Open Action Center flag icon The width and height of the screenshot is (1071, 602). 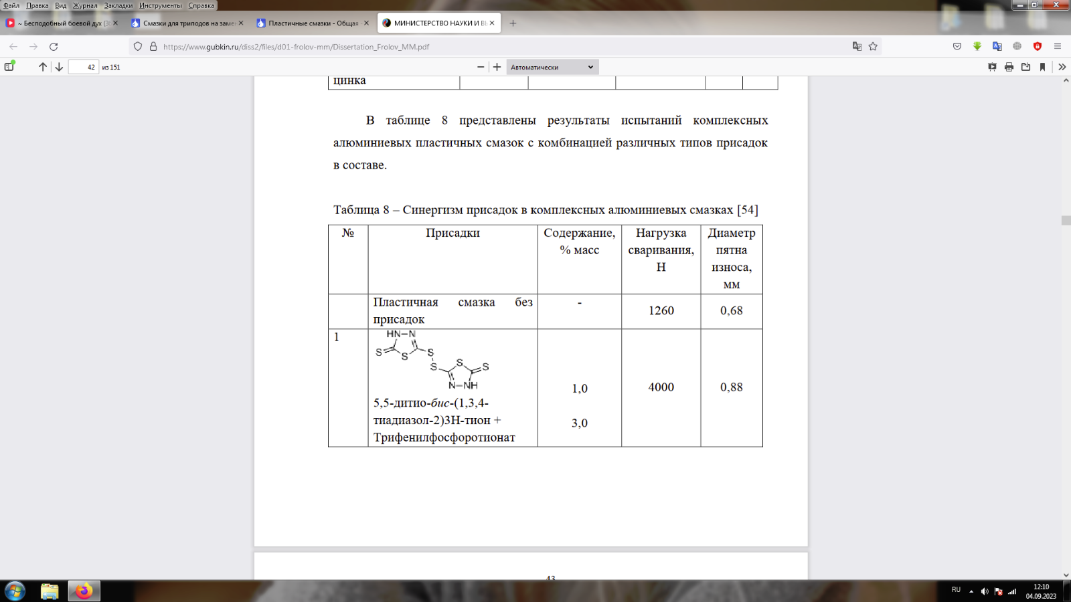coord(999,591)
